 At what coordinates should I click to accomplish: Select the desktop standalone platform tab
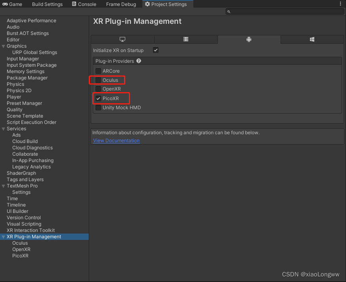tap(122, 39)
